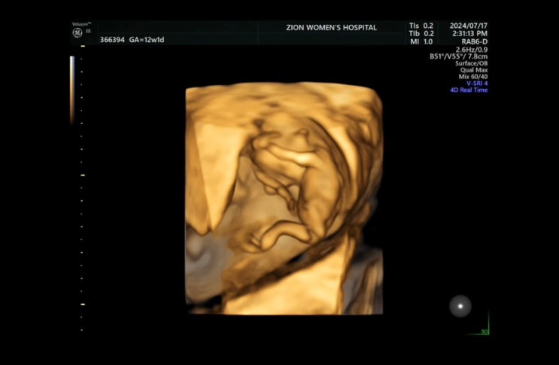The height and width of the screenshot is (365, 559).
Task: Click the ZION WOMEN'S HOSPITAL header text
Action: [331, 28]
